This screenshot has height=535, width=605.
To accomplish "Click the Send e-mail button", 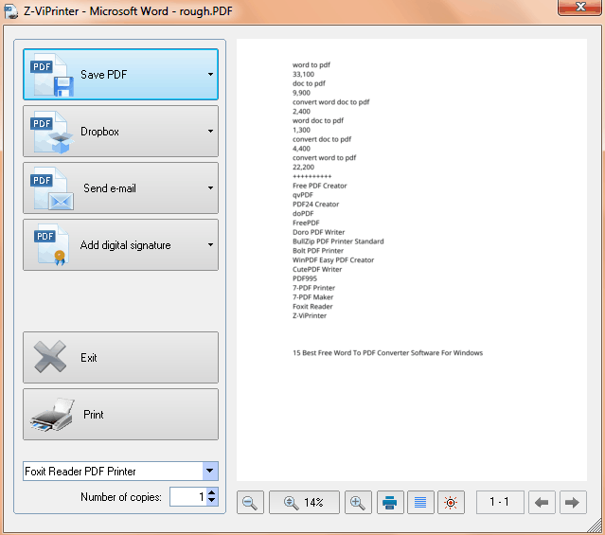I will (120, 188).
